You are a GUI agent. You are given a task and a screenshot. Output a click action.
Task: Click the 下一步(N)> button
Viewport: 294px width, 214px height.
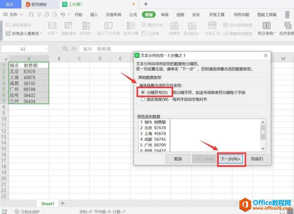tap(231, 159)
